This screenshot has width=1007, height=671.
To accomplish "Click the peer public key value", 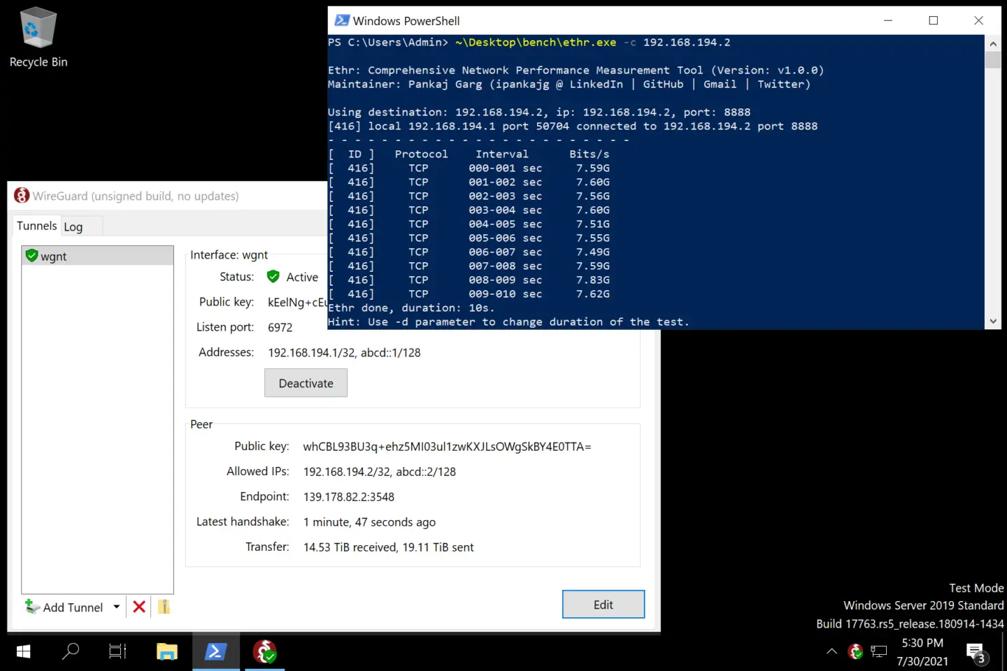I will 447,447.
